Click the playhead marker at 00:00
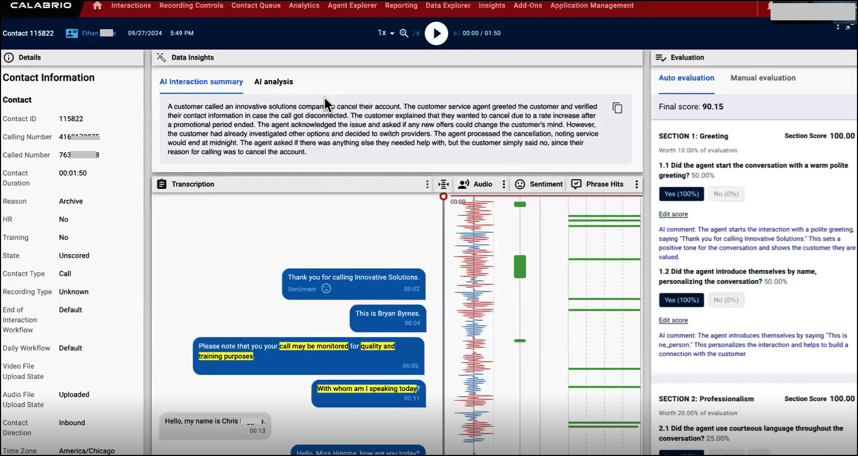Screen dimensions: 858x456 point(443,197)
